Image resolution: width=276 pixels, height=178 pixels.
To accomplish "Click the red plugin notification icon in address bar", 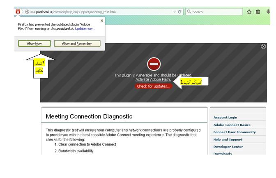I will click(x=18, y=12).
